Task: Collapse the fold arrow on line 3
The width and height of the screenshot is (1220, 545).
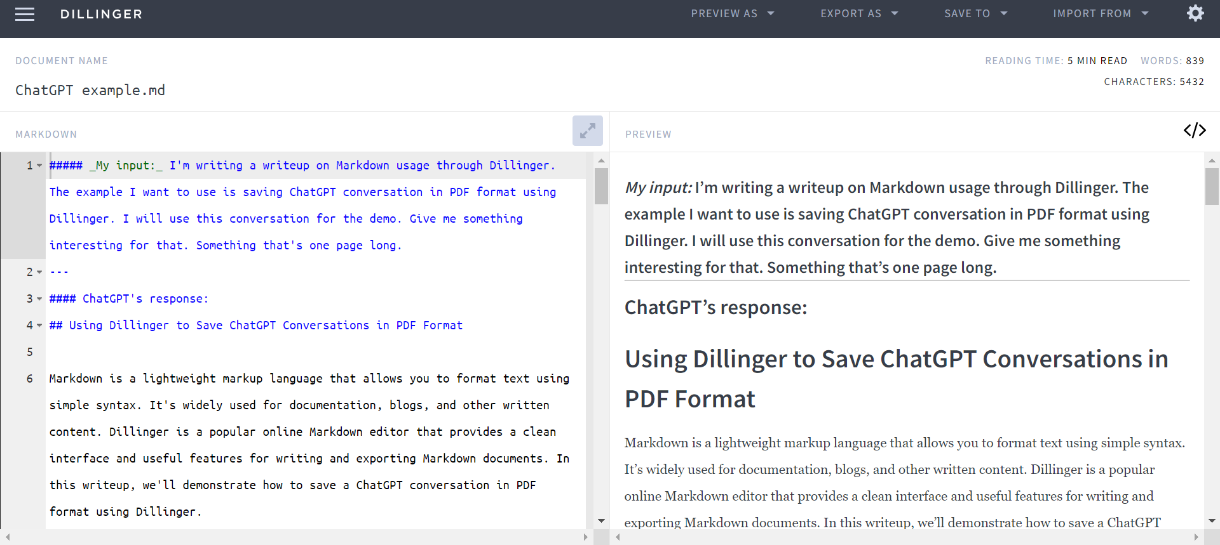Action: 39,299
